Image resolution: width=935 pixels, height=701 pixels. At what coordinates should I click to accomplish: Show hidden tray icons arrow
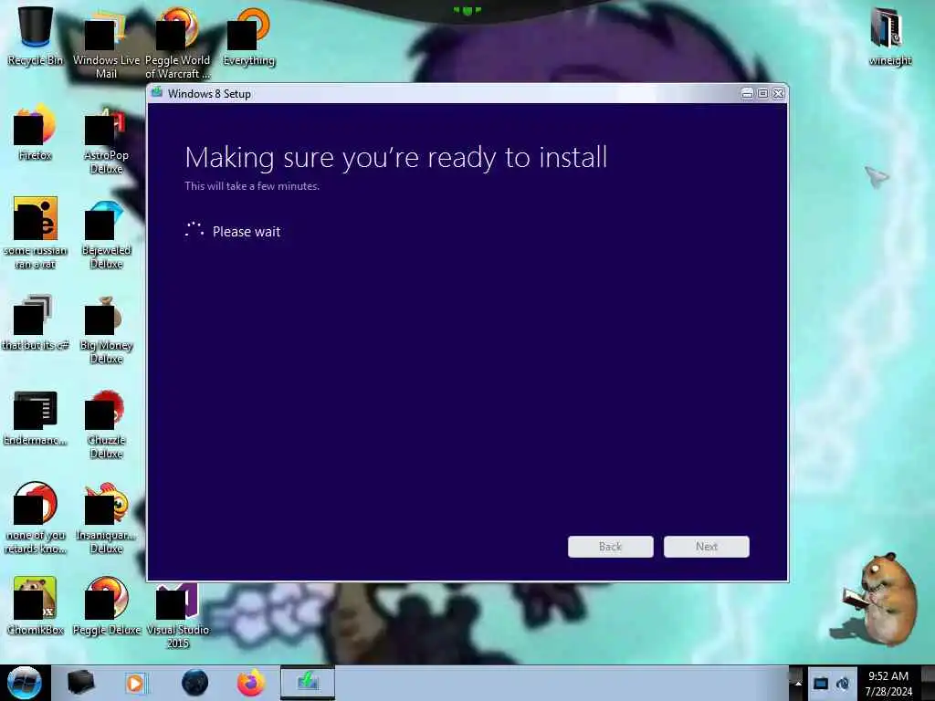point(797,684)
